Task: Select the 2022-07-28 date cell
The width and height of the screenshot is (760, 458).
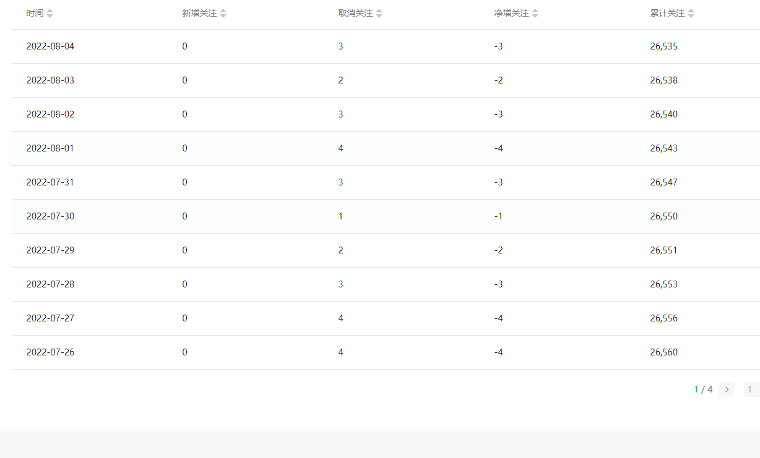Action: click(x=50, y=284)
